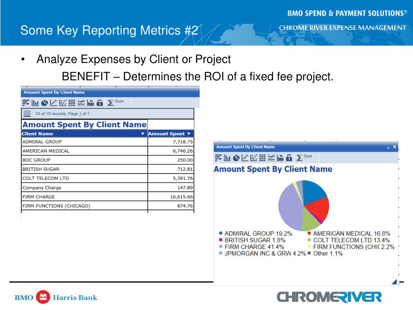Click area chart export icon in the pie chart panel toolbar

pyautogui.click(x=280, y=158)
